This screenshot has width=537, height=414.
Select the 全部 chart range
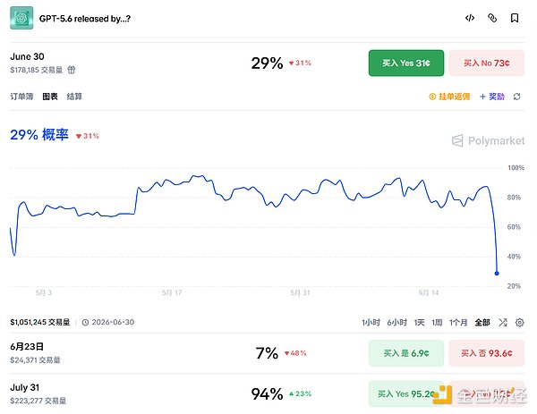tap(482, 322)
